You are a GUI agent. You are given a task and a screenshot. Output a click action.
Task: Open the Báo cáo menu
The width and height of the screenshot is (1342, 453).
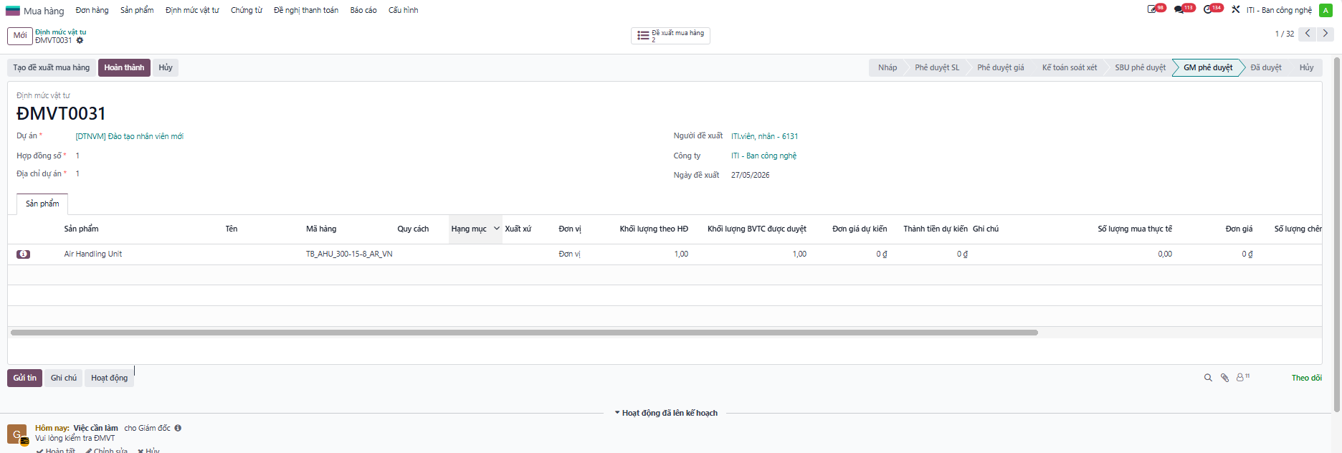pyautogui.click(x=363, y=10)
